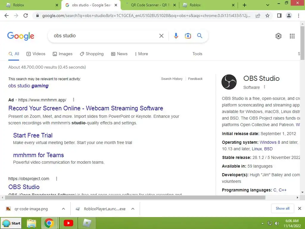305x229 pixels.
Task: Open the Start Free Trial link
Action: click(33, 135)
